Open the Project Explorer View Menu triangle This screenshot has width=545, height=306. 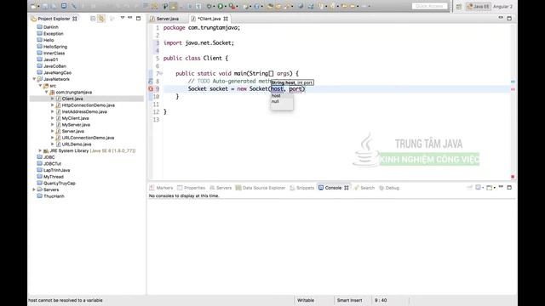click(123, 18)
